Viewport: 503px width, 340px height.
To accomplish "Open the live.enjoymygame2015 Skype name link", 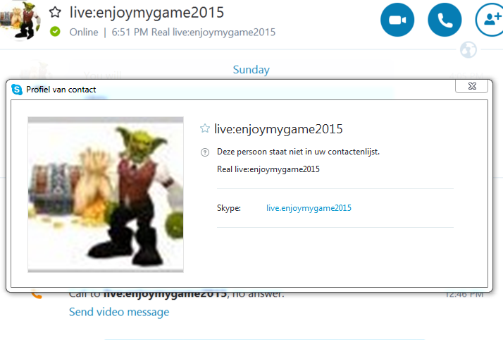I will coord(309,208).
